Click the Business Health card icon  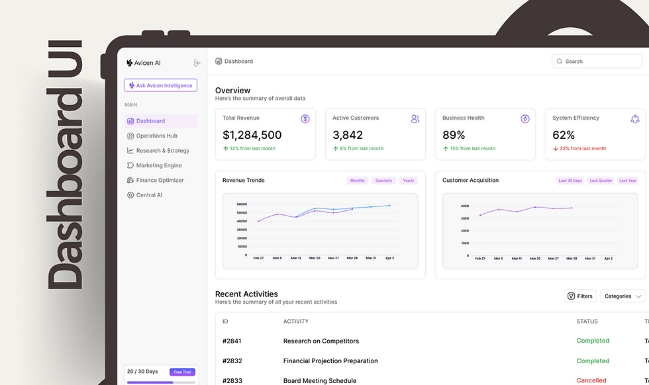[x=524, y=119]
